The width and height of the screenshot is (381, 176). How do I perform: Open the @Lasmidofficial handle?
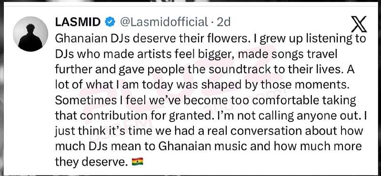point(164,22)
